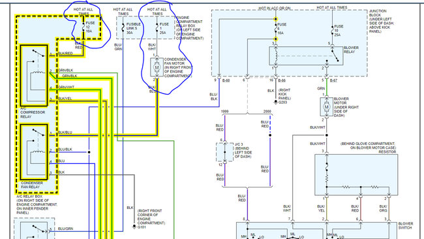Select the A/C compressor relay symbol
Screen dimensions: 424x239
34,76
